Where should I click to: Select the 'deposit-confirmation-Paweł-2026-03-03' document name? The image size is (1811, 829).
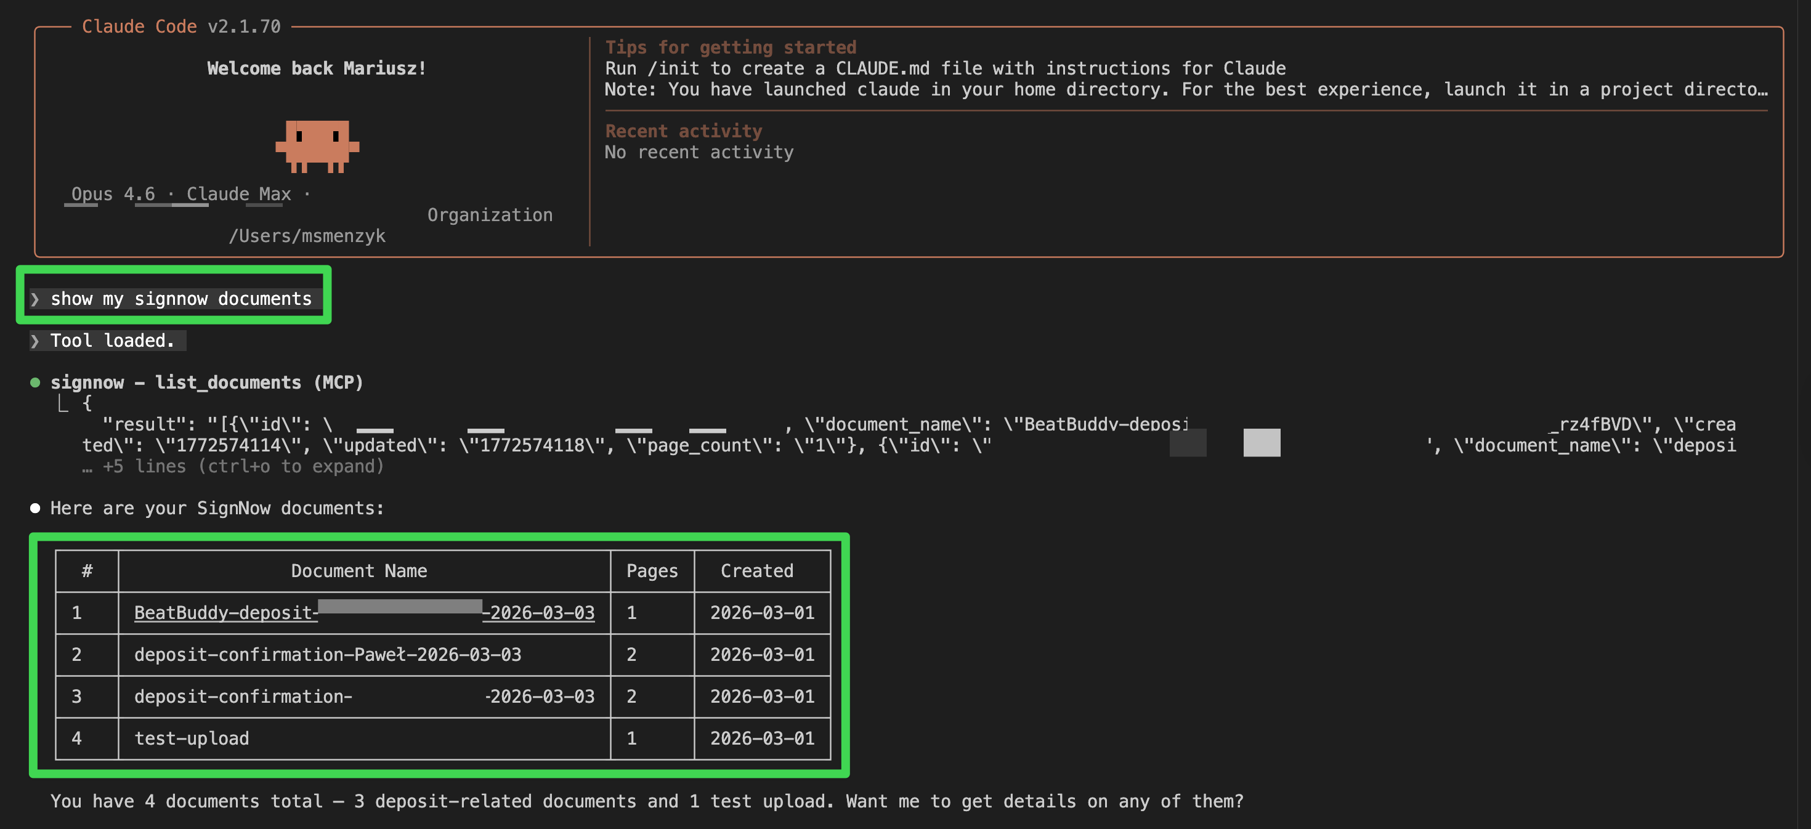click(328, 655)
